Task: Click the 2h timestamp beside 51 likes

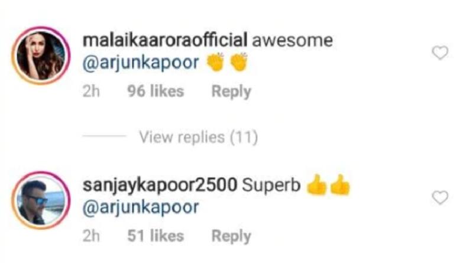Action: tap(91, 236)
